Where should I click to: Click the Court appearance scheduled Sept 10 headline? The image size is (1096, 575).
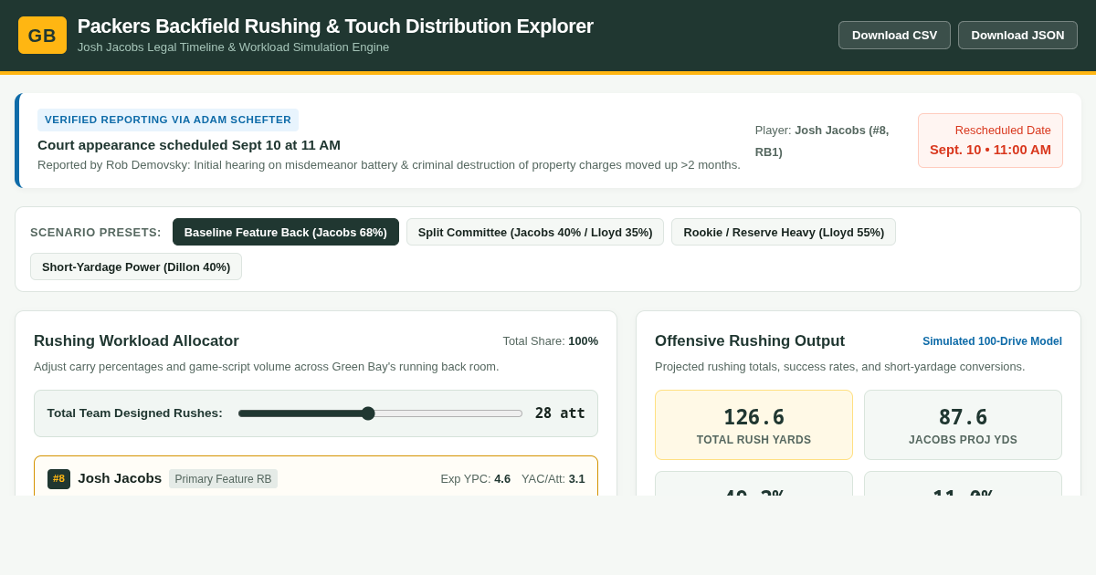pyautogui.click(x=189, y=144)
